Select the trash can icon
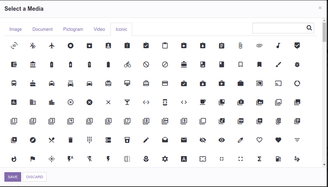 coord(71,140)
